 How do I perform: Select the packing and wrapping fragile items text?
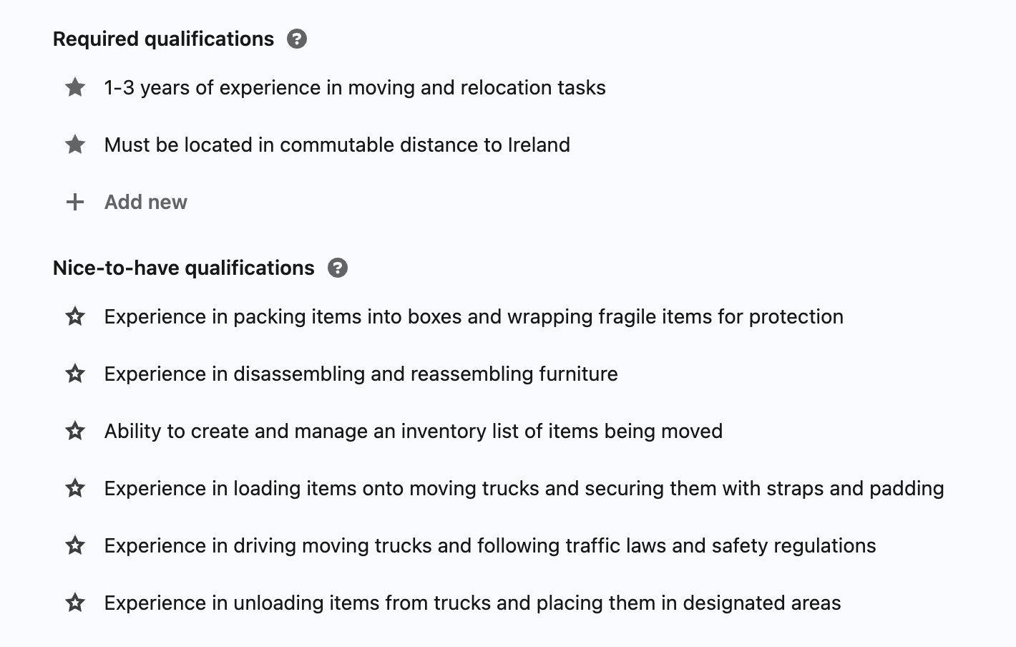pyautogui.click(x=474, y=316)
